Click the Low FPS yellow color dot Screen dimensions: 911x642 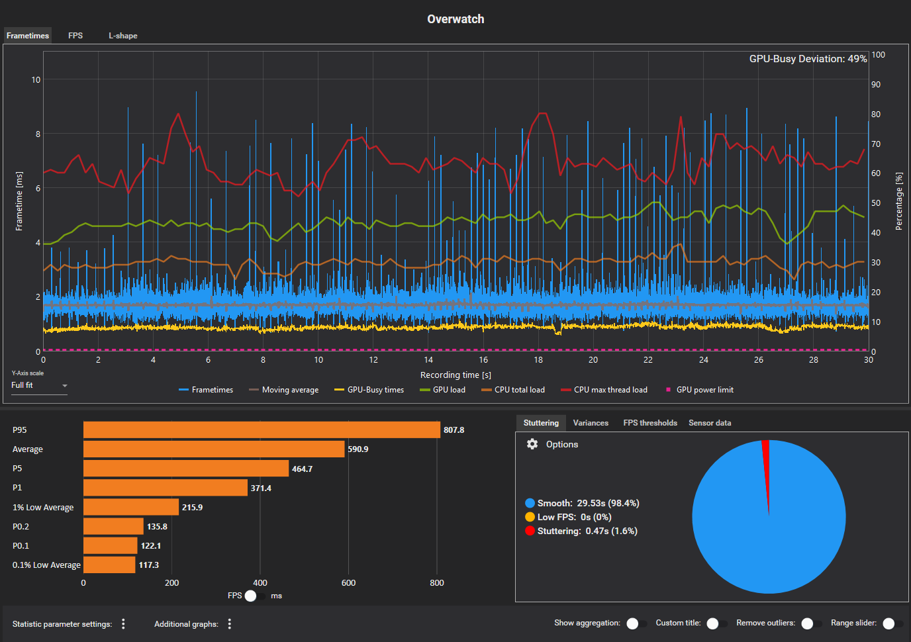tap(530, 517)
